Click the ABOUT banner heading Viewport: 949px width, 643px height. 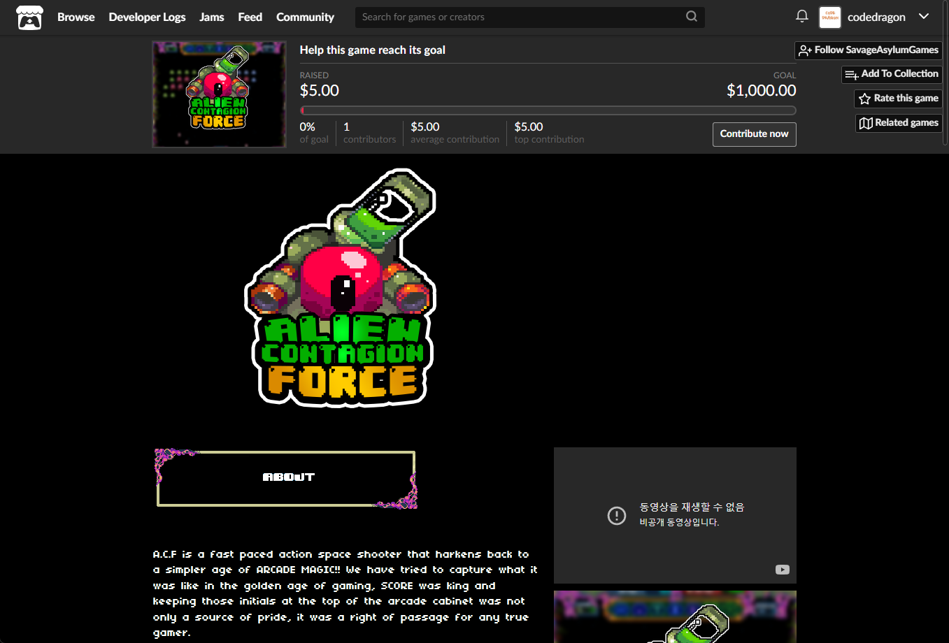pos(286,478)
